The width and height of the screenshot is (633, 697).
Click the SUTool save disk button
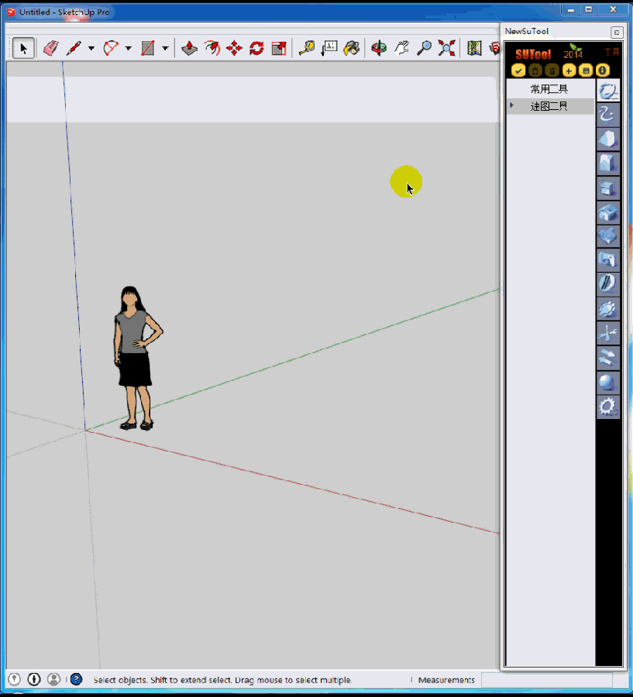(586, 70)
